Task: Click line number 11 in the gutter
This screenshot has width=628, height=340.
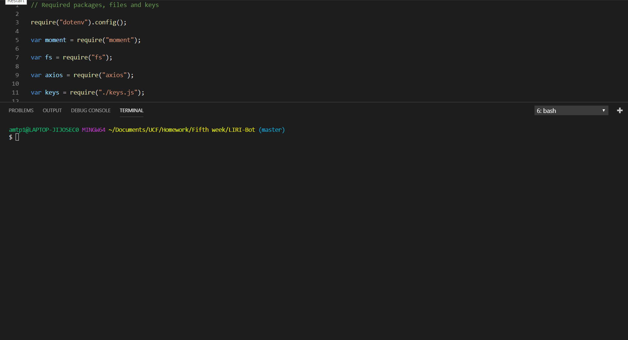Action: 15,92
